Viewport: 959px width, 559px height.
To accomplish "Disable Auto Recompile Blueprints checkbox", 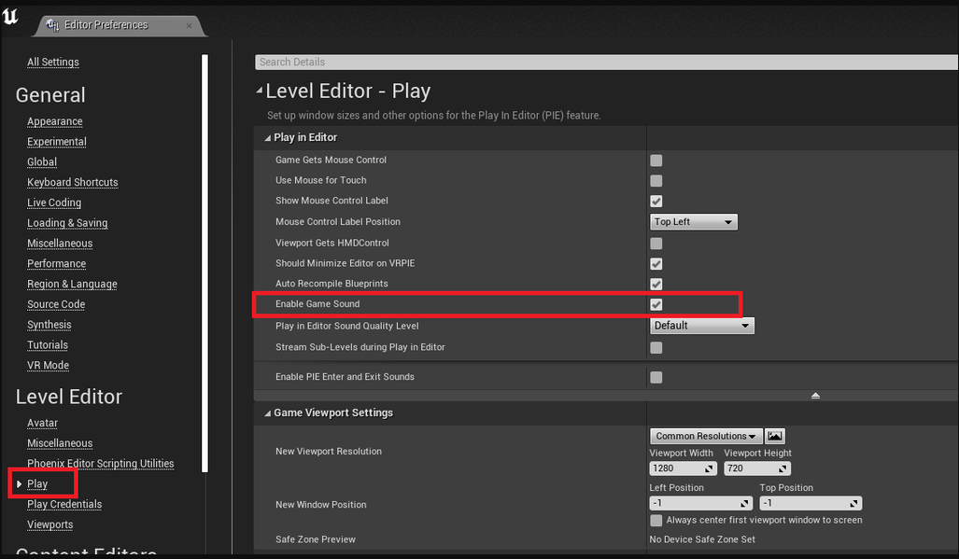I will coord(656,284).
